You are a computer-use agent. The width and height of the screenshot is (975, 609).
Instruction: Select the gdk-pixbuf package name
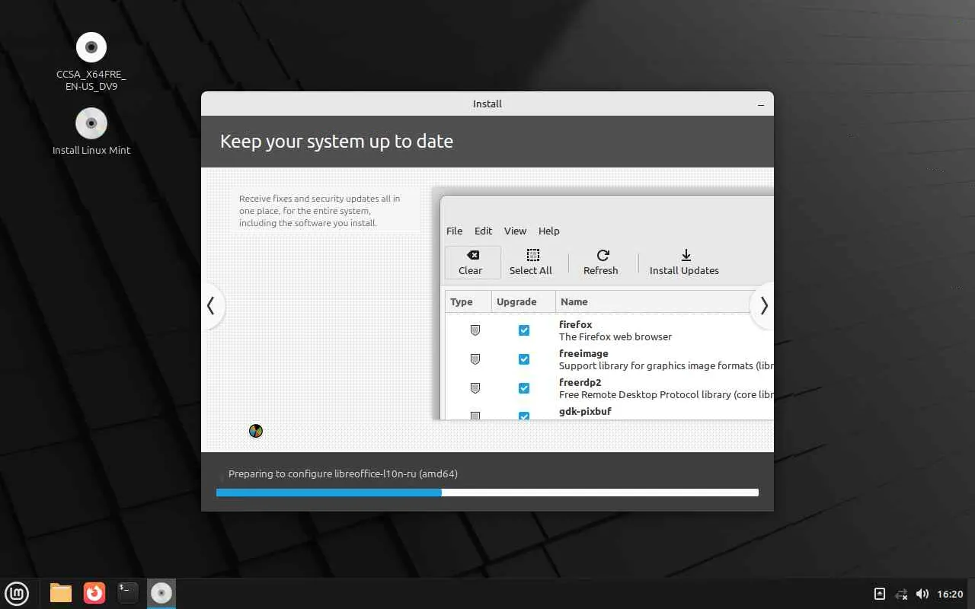click(x=585, y=411)
